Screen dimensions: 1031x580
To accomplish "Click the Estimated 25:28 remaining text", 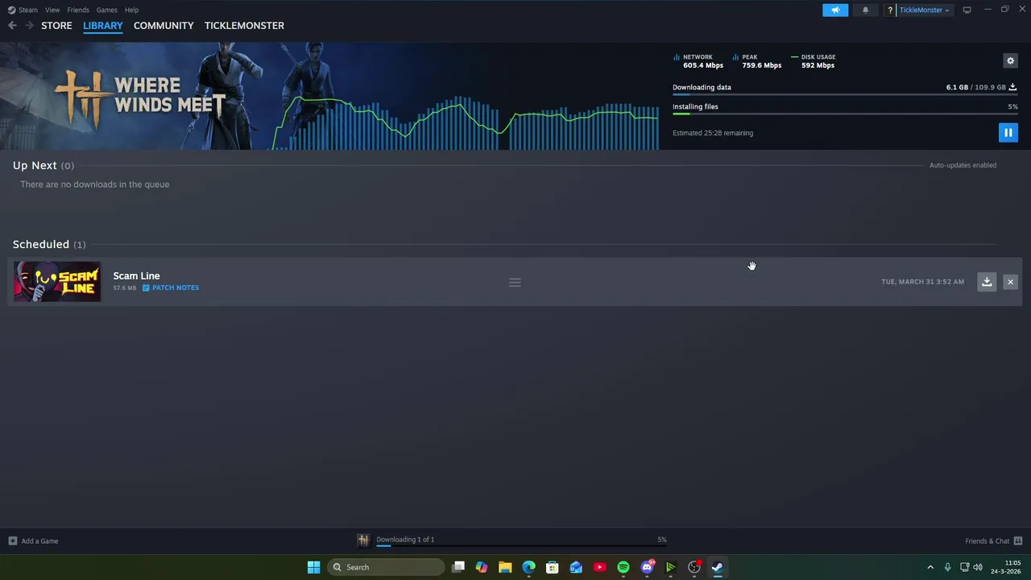I will point(713,133).
